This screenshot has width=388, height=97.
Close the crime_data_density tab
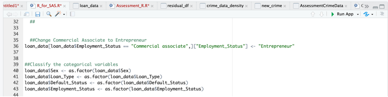246,6
